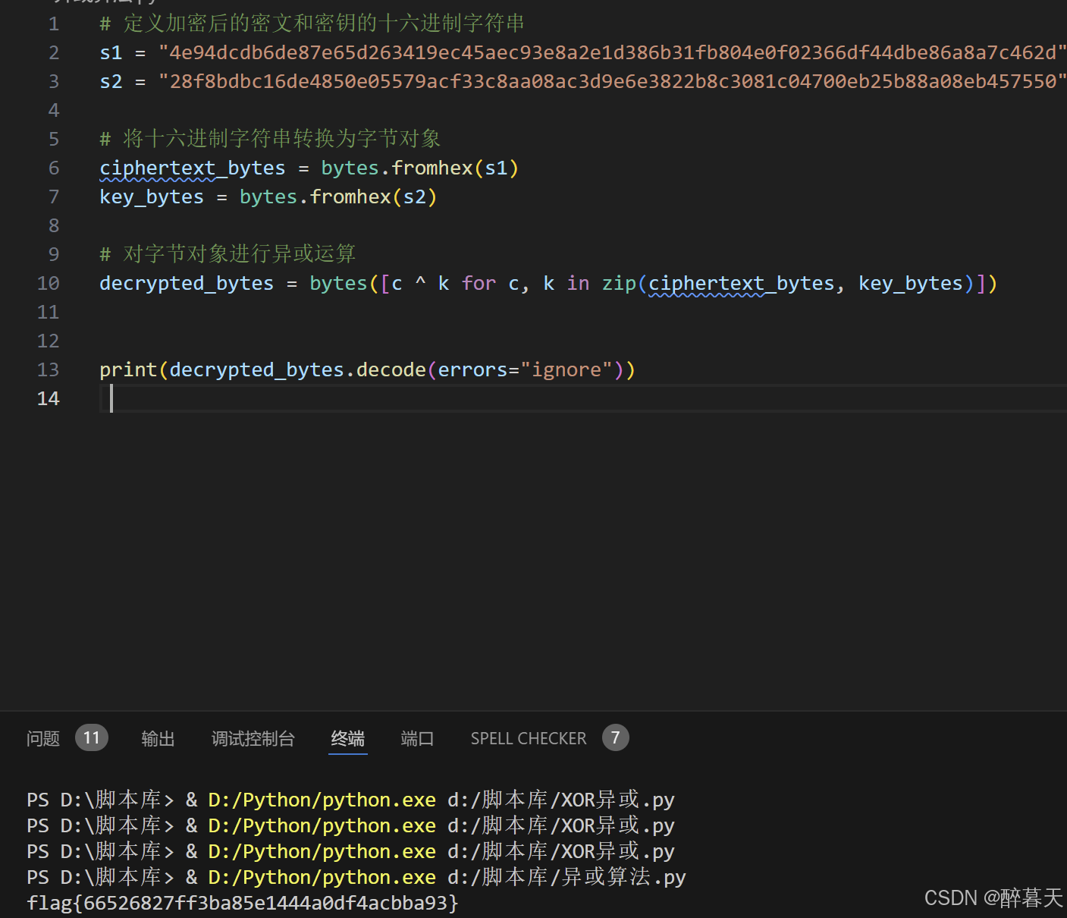Click line number 2 to select s1 line
The height and width of the screenshot is (918, 1067).
point(53,52)
